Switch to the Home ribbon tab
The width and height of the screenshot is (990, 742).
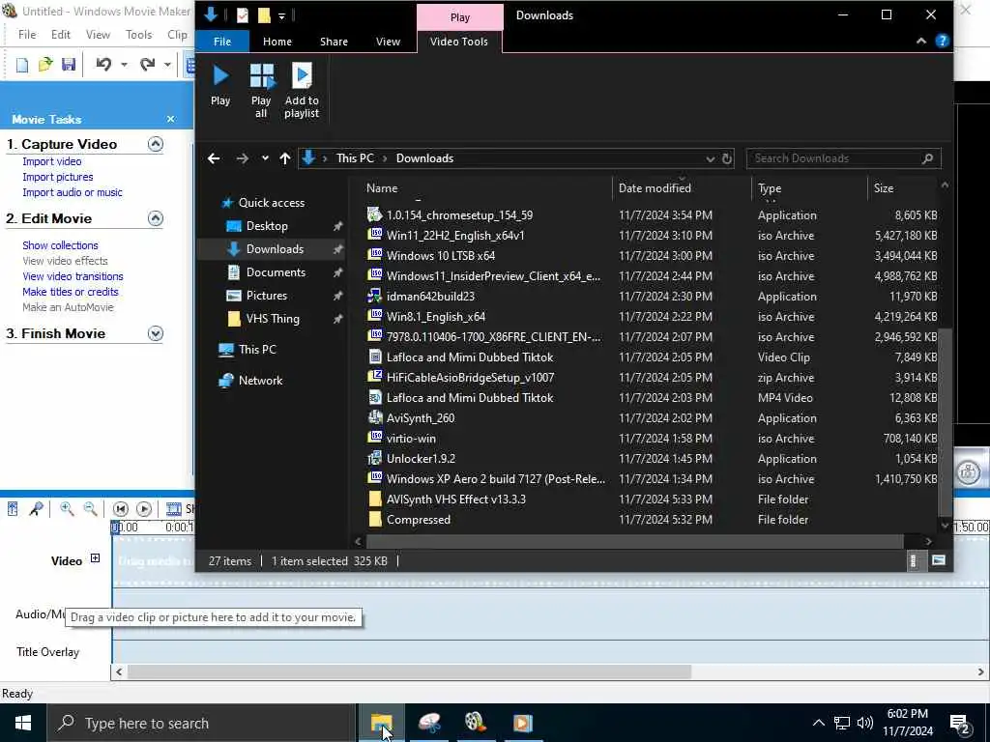tap(277, 42)
